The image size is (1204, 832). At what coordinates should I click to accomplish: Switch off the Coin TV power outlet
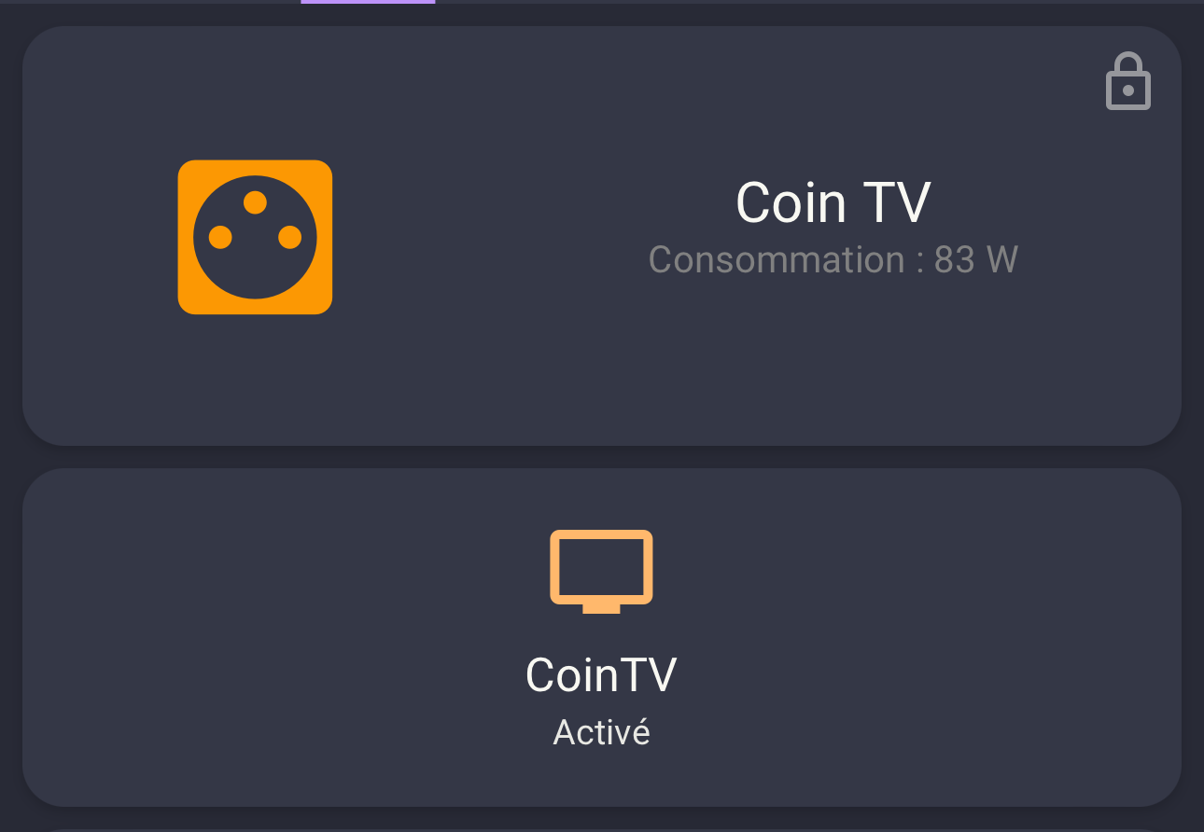click(255, 237)
